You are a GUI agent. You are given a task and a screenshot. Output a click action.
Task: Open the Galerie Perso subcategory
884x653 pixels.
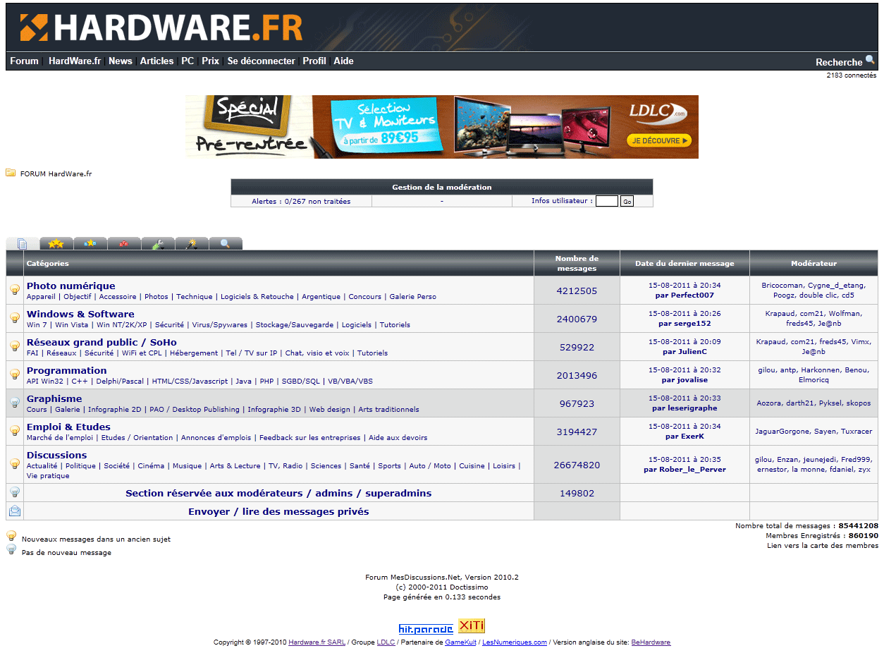(x=412, y=297)
